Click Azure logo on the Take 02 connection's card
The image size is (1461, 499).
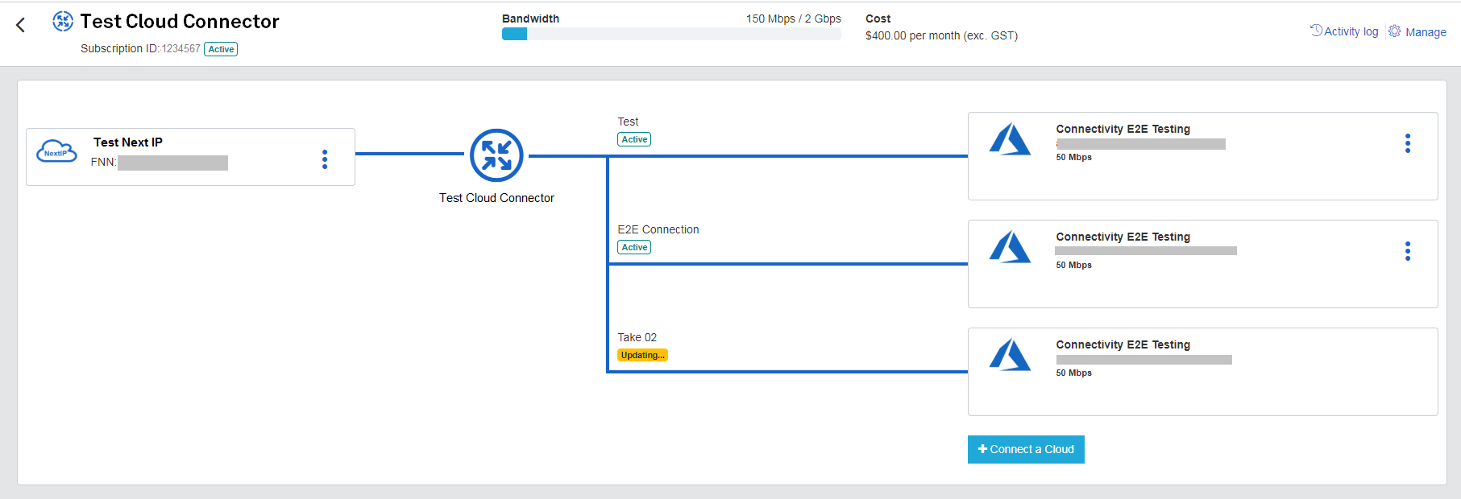1010,355
